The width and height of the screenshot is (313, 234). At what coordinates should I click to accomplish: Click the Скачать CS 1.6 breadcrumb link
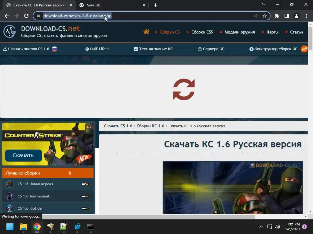pos(118,126)
